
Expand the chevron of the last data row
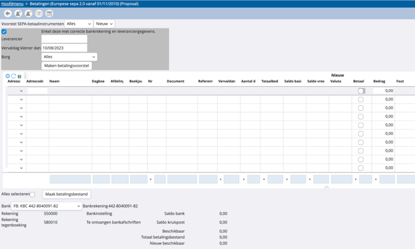21,168
